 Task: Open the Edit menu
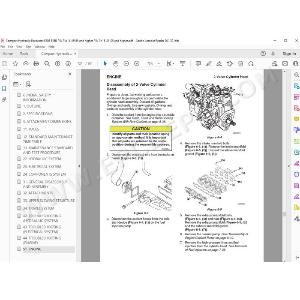point(11,47)
